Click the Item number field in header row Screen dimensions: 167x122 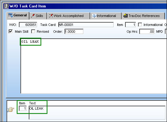point(131,25)
